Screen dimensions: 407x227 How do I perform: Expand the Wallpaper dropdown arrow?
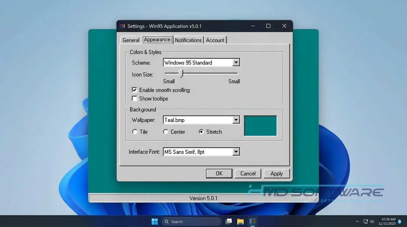click(x=236, y=120)
